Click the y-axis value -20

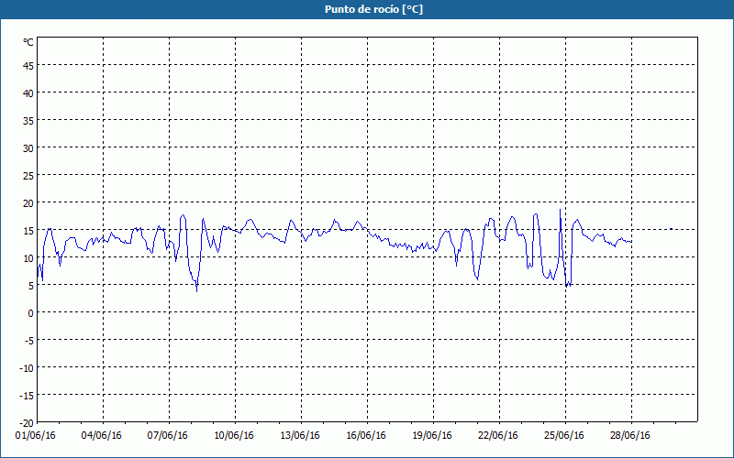27,423
